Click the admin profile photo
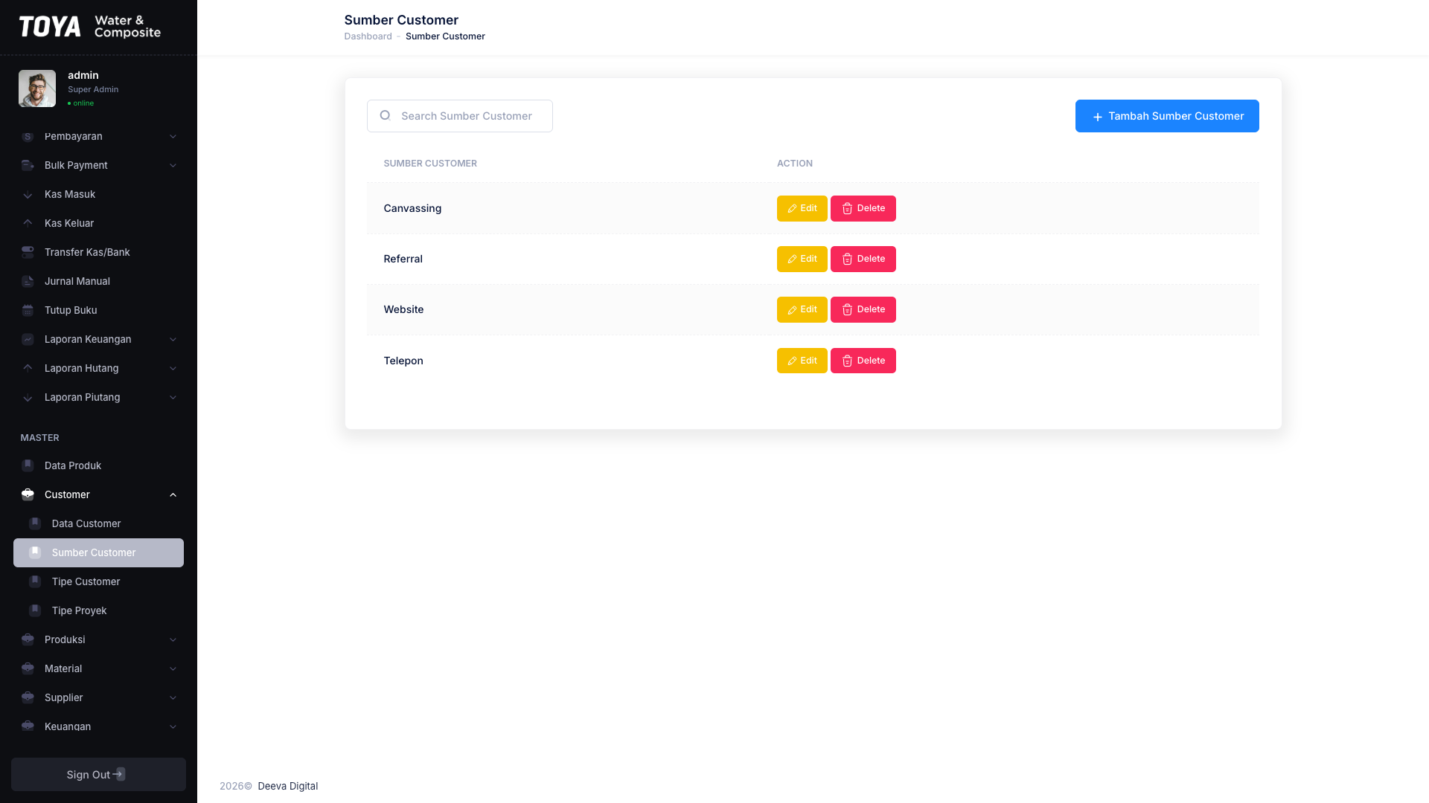Screen dimensions: 1429x803 [37, 88]
